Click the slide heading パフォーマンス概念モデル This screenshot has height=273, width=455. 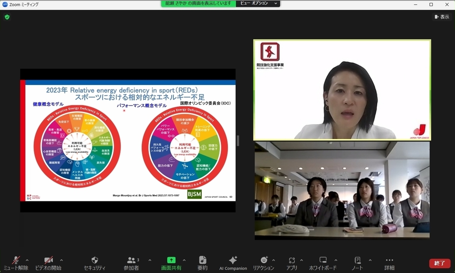tap(142, 105)
